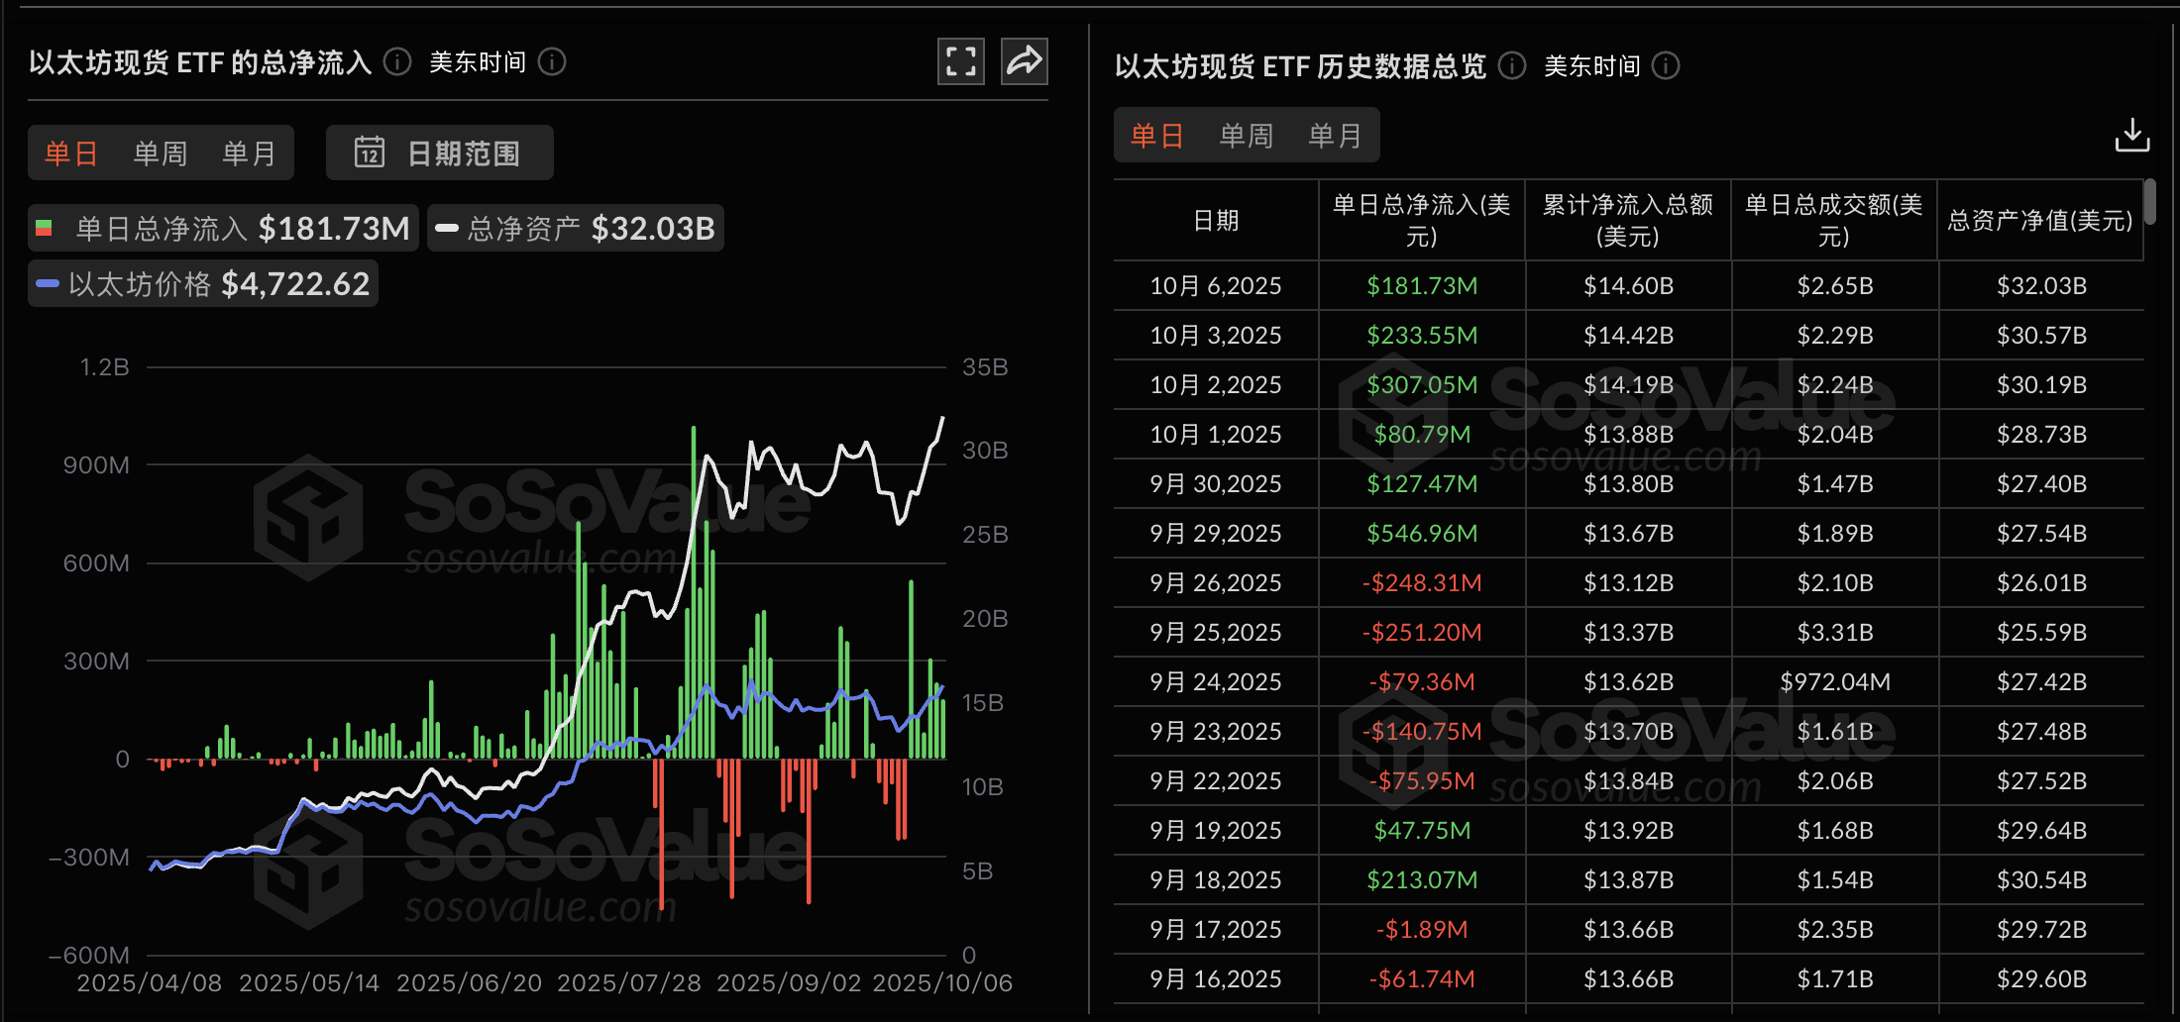Click info icon next to table 美东时间
This screenshot has height=1022, width=2180.
point(1666,65)
